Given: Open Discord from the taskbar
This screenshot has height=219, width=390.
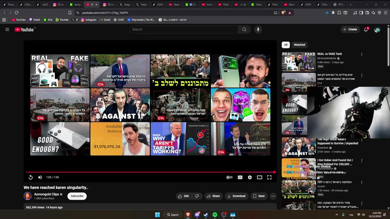Looking at the screenshot, I should [197, 215].
